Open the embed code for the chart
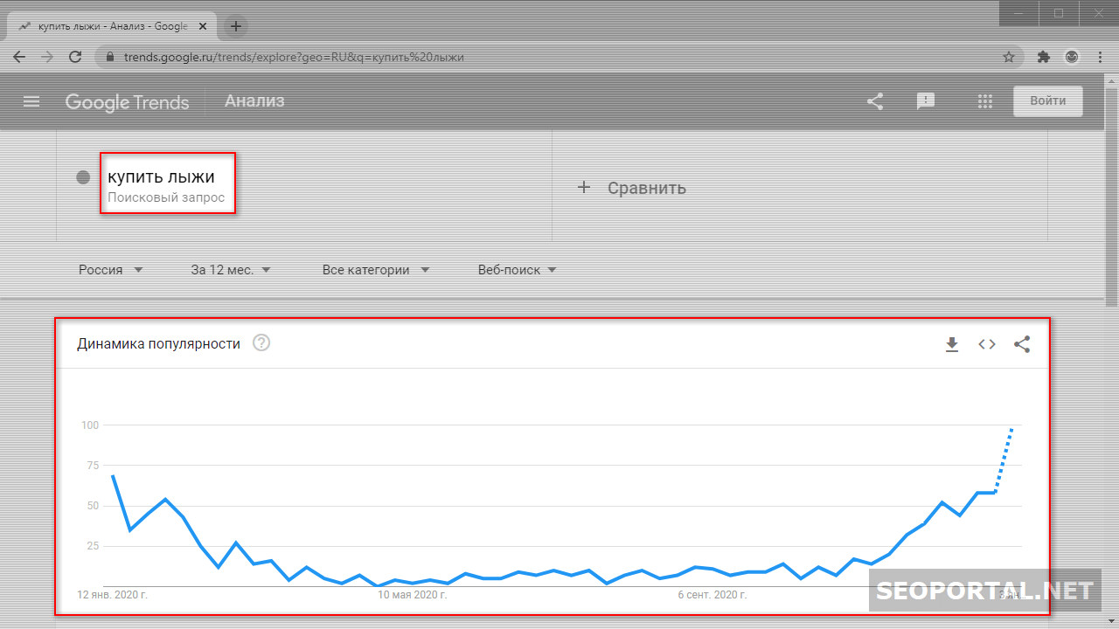 pyautogui.click(x=987, y=344)
